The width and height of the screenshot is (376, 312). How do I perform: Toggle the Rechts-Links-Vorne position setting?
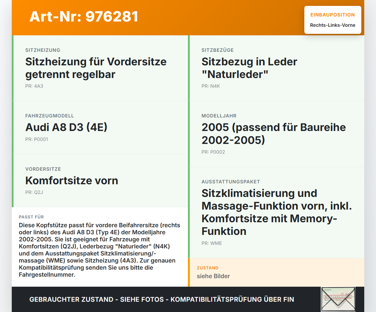[333, 25]
